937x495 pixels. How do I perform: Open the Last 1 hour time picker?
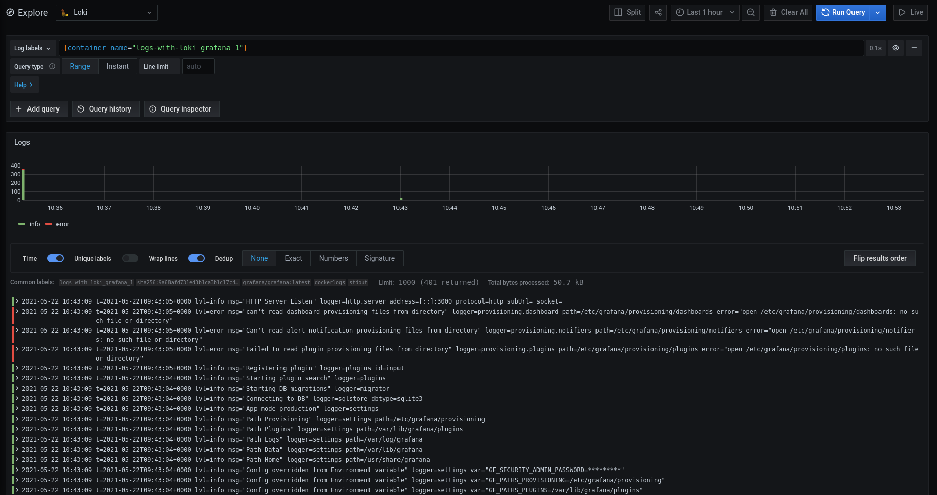pos(705,13)
